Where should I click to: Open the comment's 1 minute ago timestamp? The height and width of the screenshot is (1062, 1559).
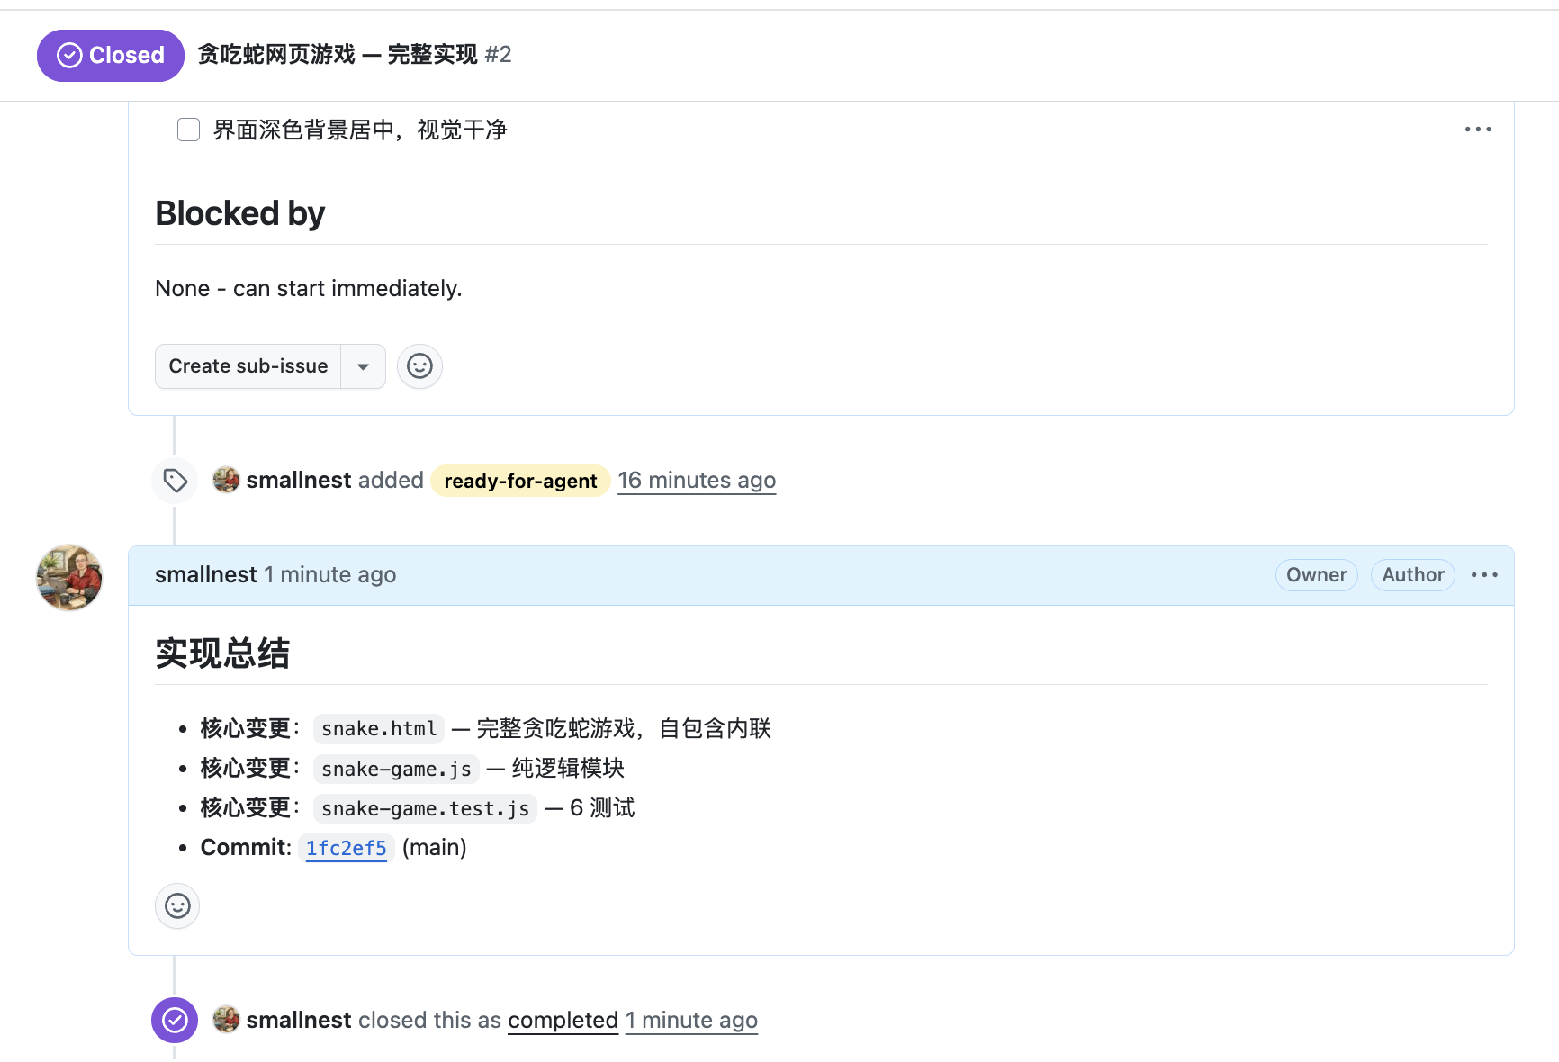pos(329,575)
